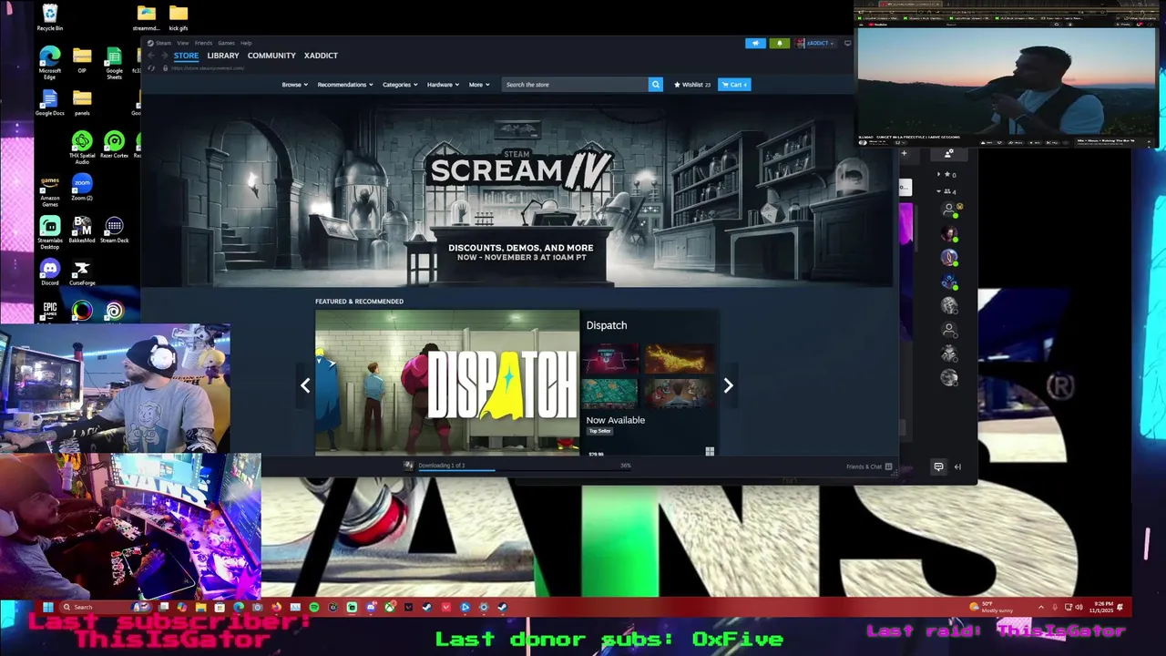Launch BakkesMod desktop icon
Screen dimensions: 1166x656
[82, 230]
